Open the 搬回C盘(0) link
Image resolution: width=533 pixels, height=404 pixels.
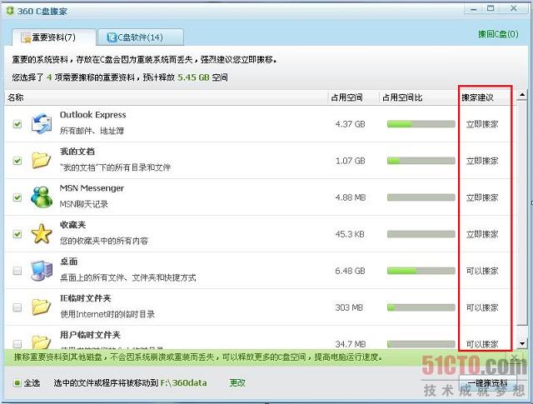click(x=498, y=34)
